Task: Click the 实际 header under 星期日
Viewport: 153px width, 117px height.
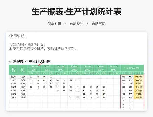Action: tap(117, 73)
